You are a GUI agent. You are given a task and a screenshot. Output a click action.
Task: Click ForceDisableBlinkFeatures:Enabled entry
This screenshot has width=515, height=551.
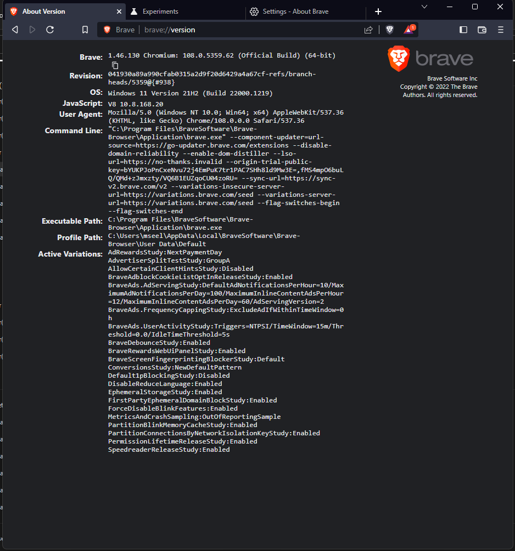tap(173, 408)
